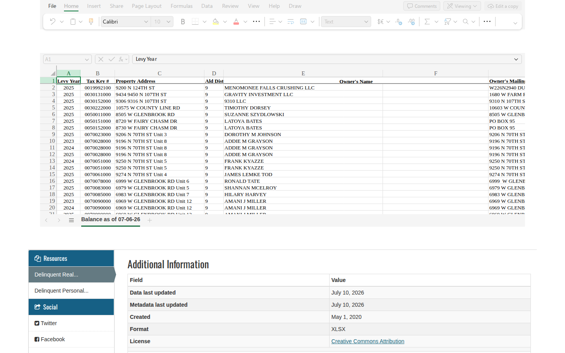Click the Merge cells icon

click(x=303, y=22)
